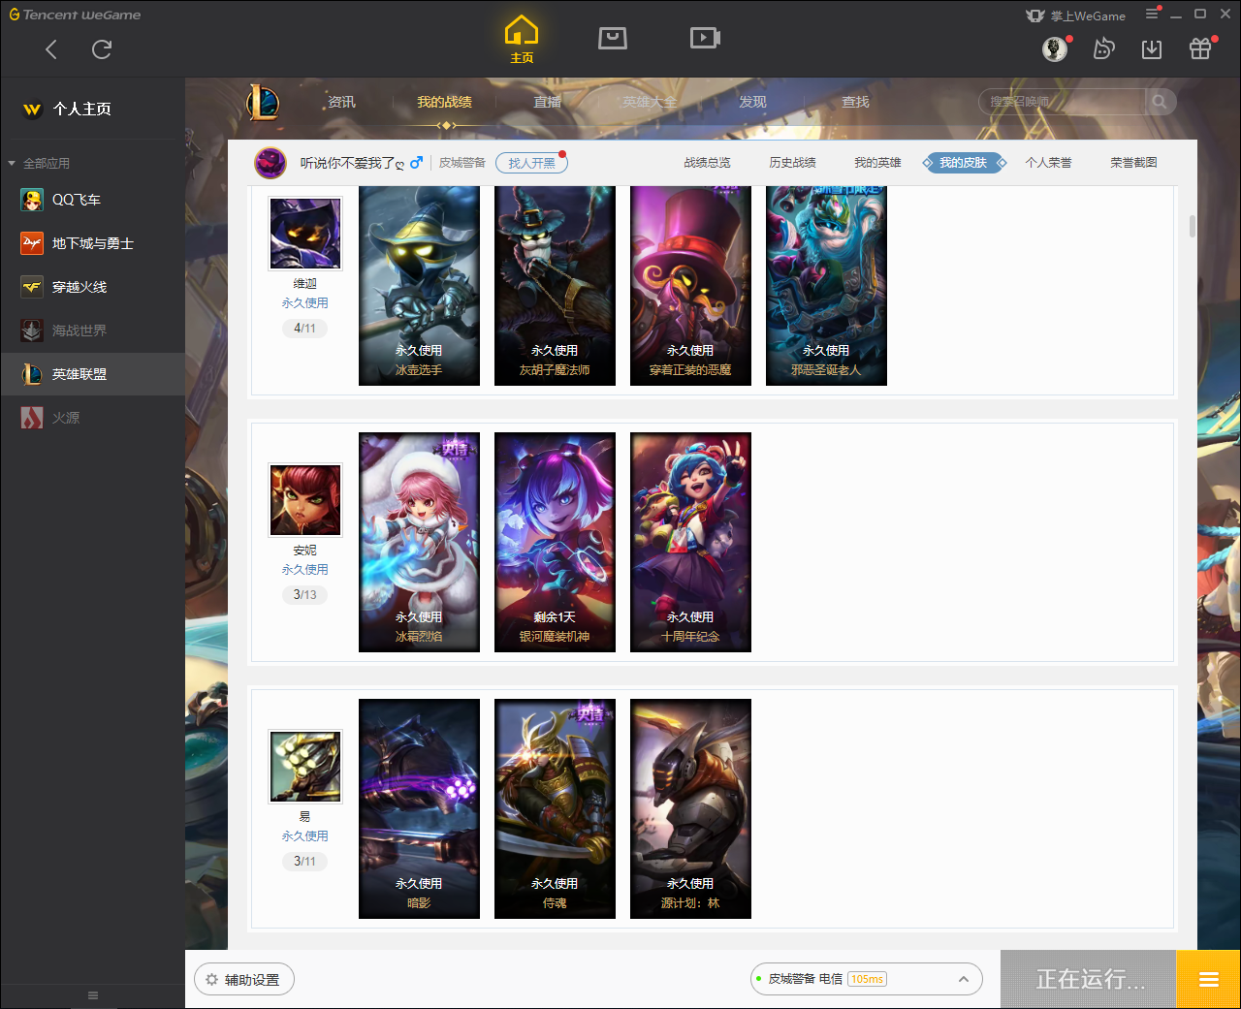Open the 灰胡子魔法师 skin card
Image resolution: width=1241 pixels, height=1009 pixels.
[x=555, y=286]
